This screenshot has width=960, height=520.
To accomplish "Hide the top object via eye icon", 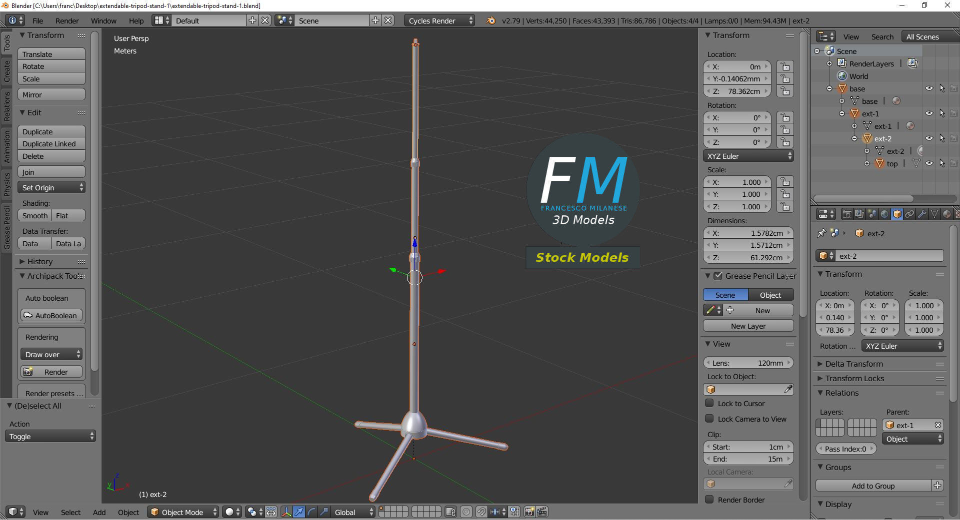I will 929,163.
